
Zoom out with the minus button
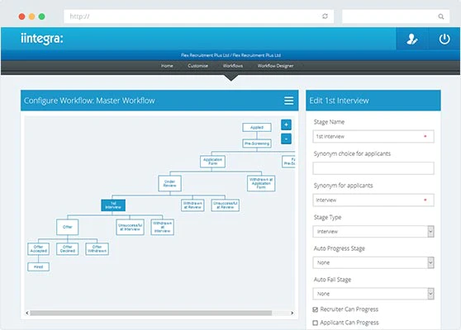286,139
